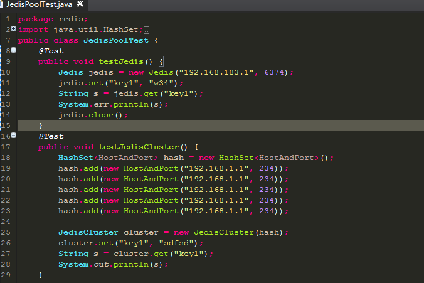Collapse the testJedisCluster method fold marker

(x=14, y=136)
